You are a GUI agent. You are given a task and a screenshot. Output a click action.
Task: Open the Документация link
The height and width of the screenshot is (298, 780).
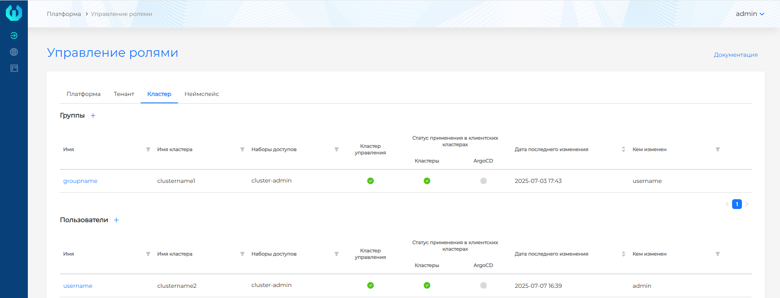[x=735, y=55]
